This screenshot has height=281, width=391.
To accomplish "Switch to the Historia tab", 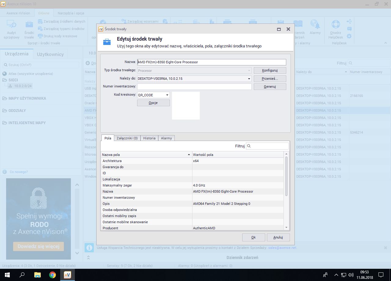I will 149,138.
